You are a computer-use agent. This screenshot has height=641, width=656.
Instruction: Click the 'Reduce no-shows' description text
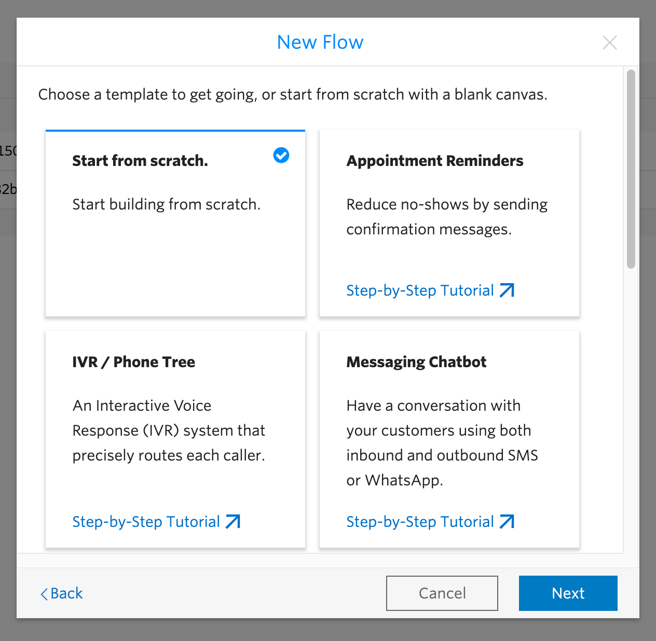point(447,217)
